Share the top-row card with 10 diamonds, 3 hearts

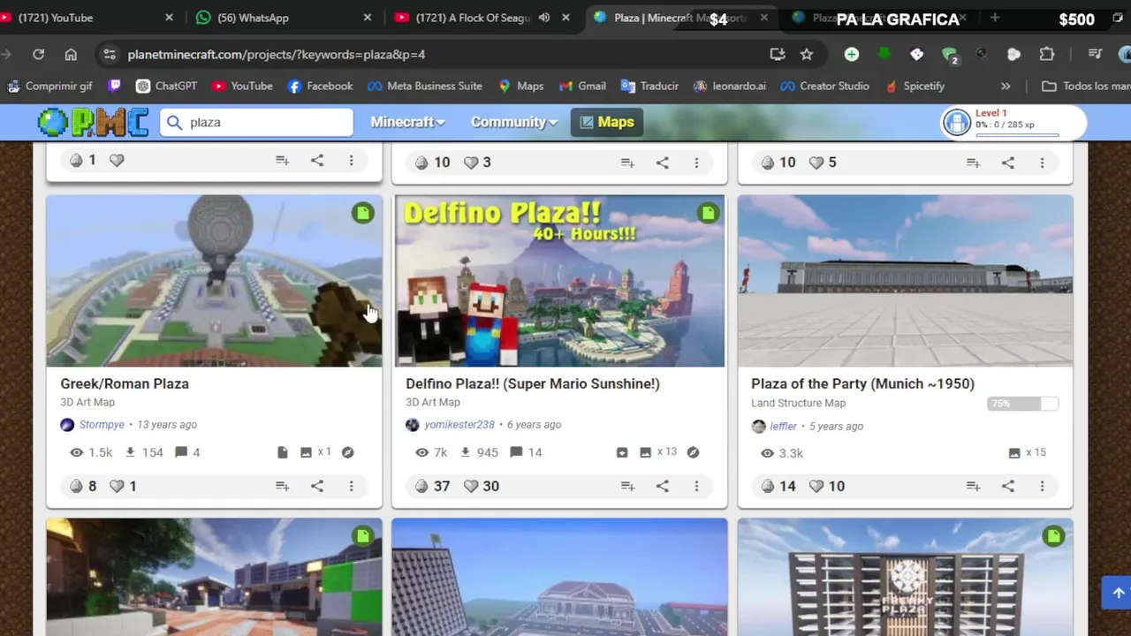tap(663, 163)
